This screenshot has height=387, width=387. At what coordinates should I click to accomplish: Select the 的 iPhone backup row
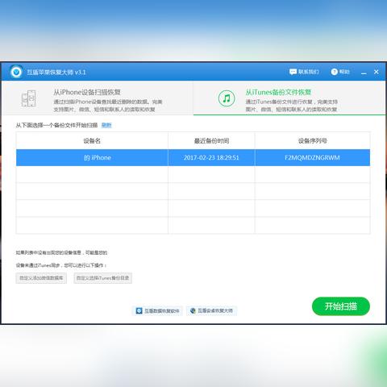pyautogui.click(x=193, y=157)
